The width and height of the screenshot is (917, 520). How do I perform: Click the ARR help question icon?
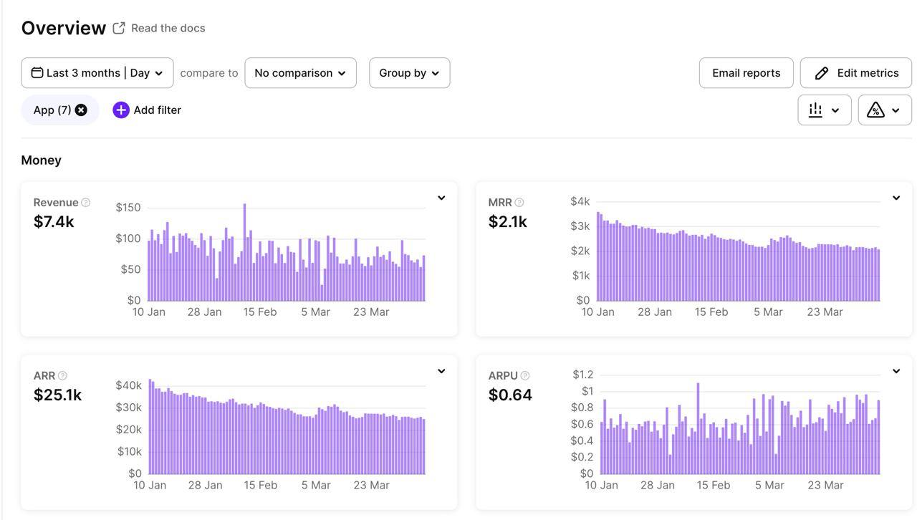click(62, 376)
